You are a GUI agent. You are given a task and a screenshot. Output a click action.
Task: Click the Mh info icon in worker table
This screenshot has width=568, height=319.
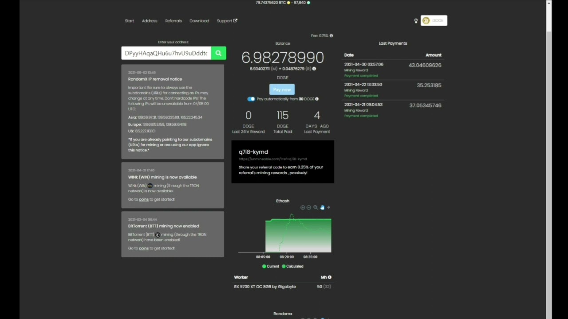coord(329,277)
